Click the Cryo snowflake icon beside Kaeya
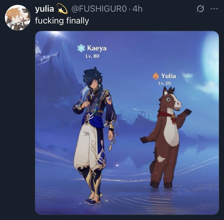 81,48
